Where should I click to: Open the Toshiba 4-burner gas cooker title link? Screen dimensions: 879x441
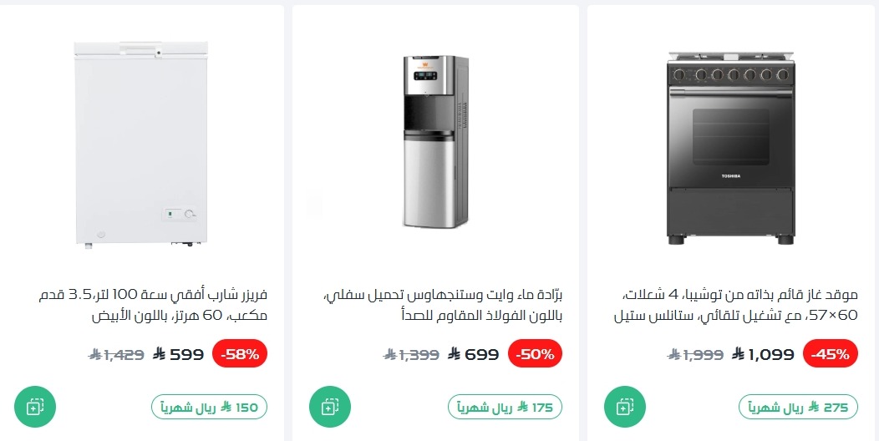point(744,306)
